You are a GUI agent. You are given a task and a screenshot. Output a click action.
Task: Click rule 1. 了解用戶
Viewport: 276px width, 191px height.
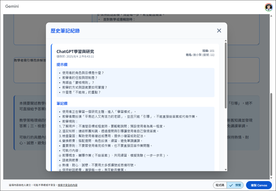(x=112, y=126)
